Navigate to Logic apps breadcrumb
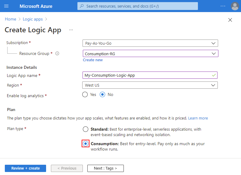 click(33, 19)
